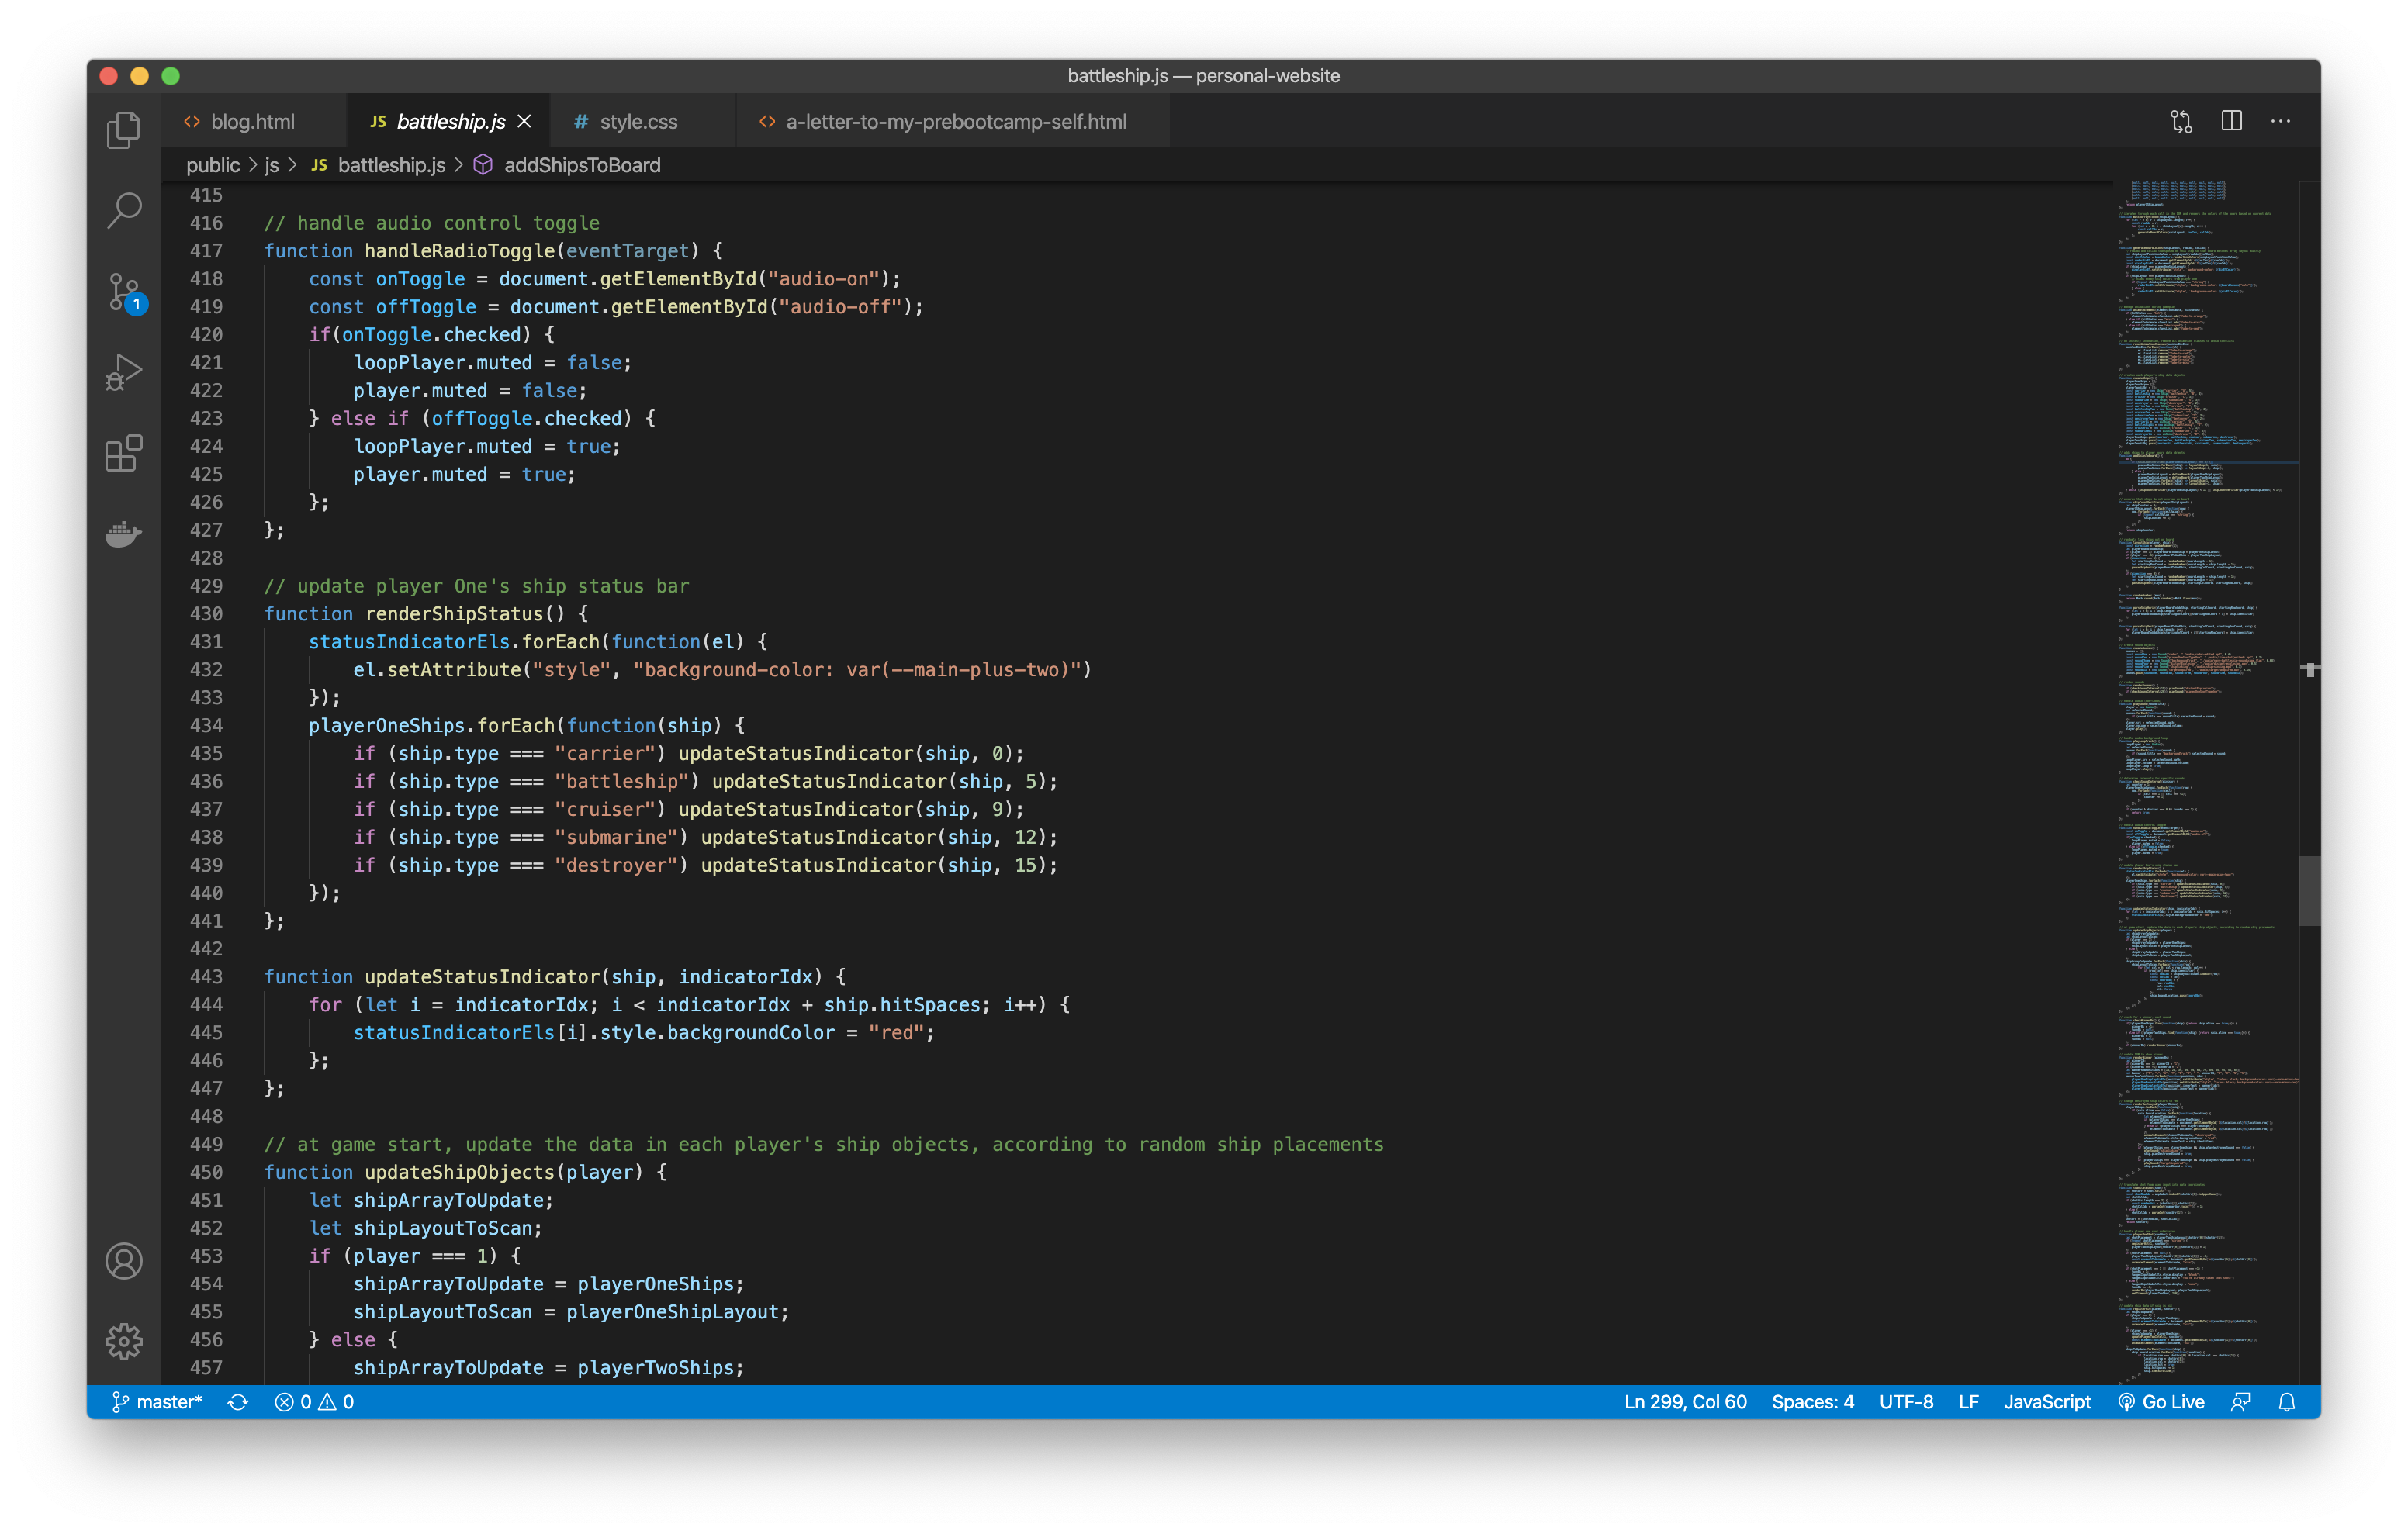Click the handleRadioToggle function name
This screenshot has height=1534, width=2408.
pos(459,251)
